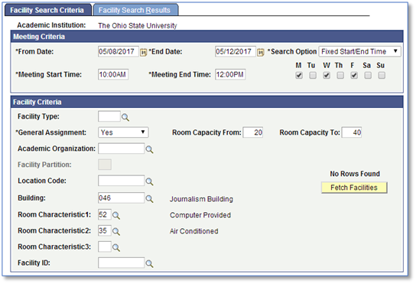Viewport: 416px width, 284px height.
Task: Open the From Date calendar picker
Action: (x=143, y=52)
